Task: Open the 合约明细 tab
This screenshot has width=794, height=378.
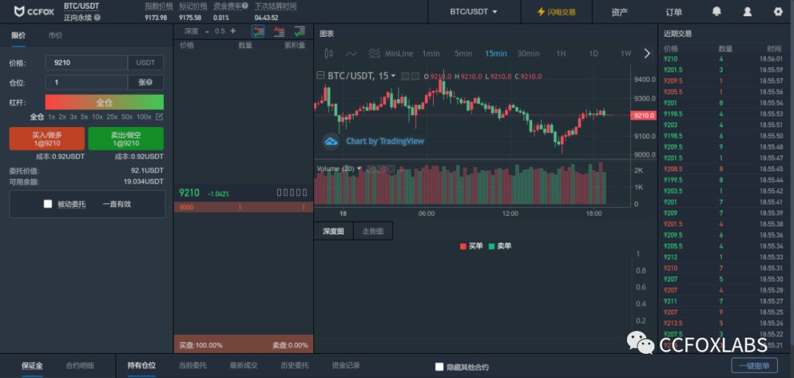Action: pos(80,366)
